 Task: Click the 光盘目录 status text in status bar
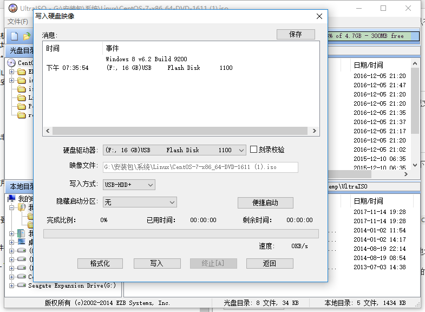pos(261,303)
